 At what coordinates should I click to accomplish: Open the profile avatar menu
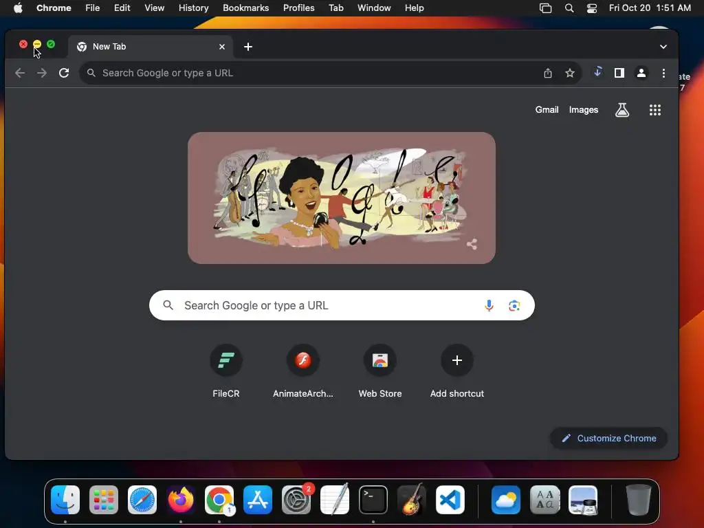tap(641, 73)
